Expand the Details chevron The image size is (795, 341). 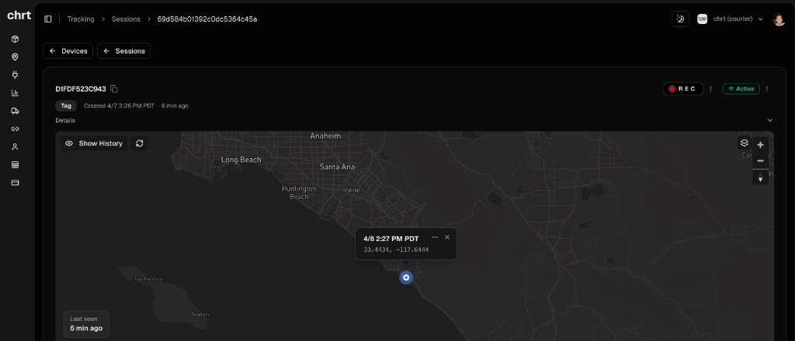click(x=769, y=120)
